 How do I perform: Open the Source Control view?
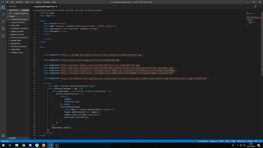pyautogui.click(x=3, y=21)
